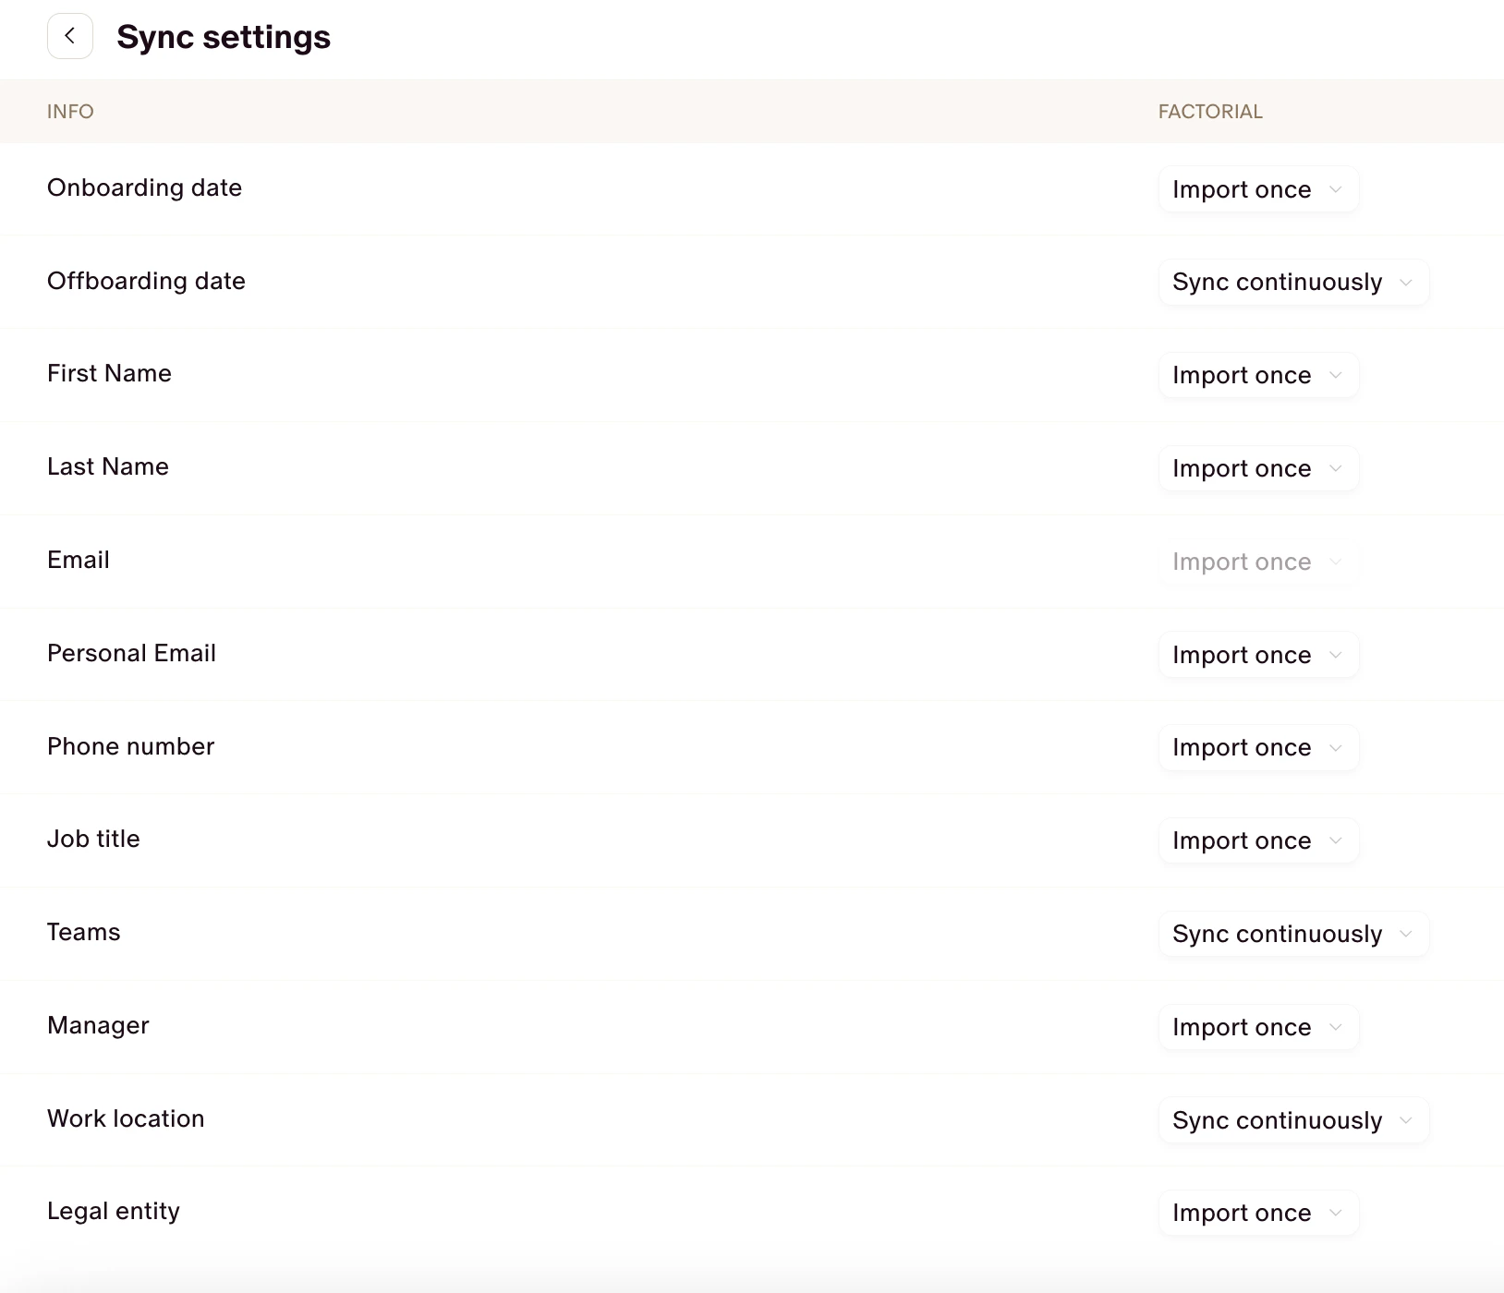1504x1293 pixels.
Task: Click the chevron on Teams dropdown
Action: click(1407, 934)
